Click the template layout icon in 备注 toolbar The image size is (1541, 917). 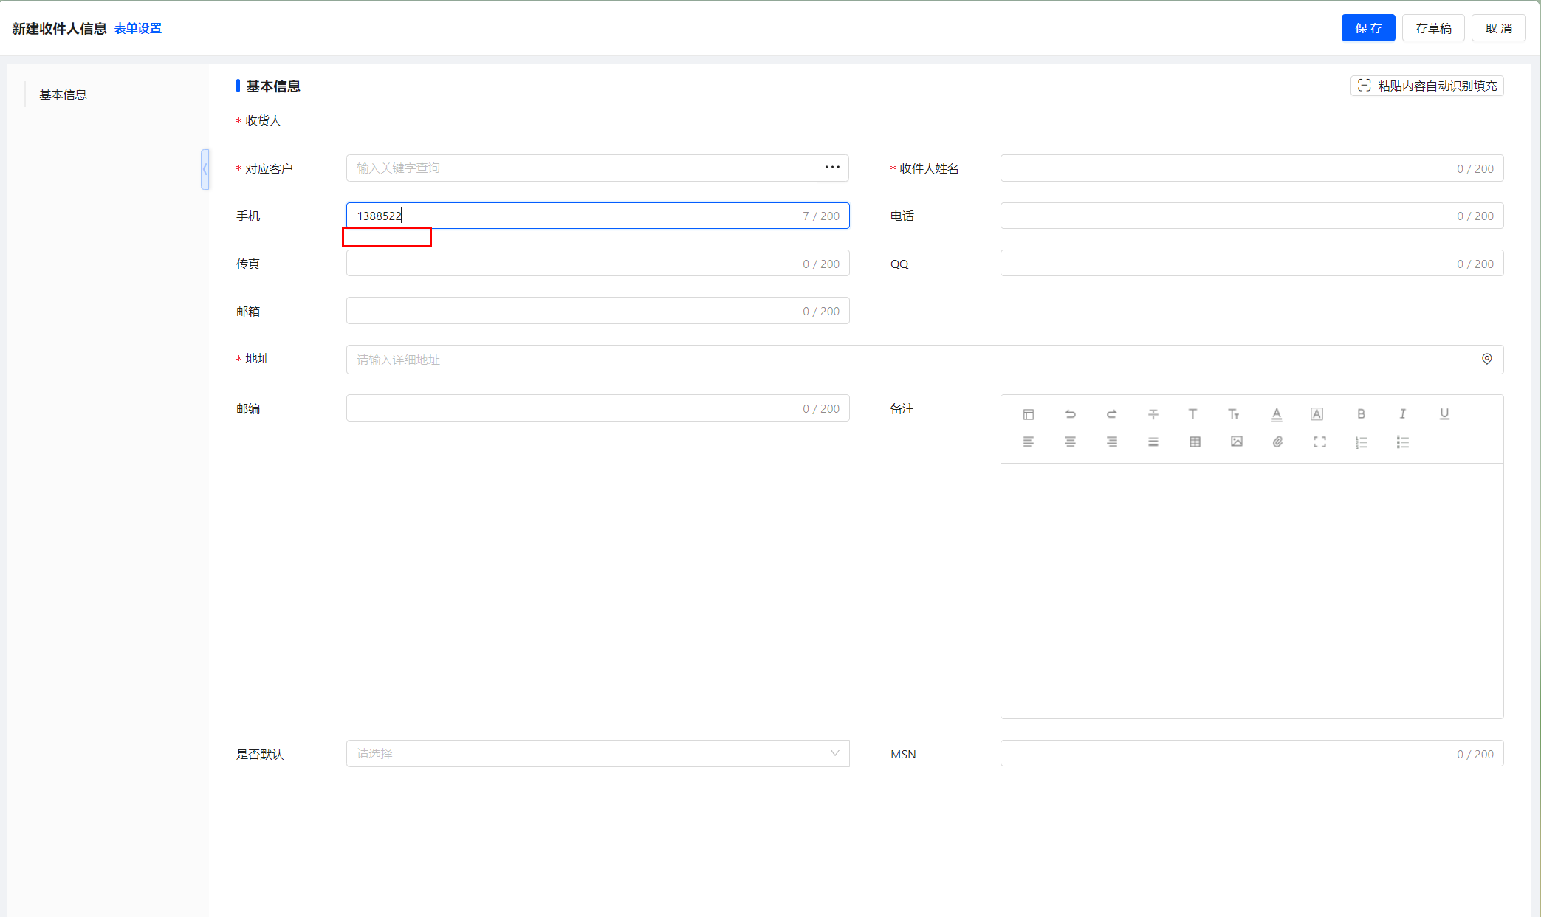[x=1029, y=414]
